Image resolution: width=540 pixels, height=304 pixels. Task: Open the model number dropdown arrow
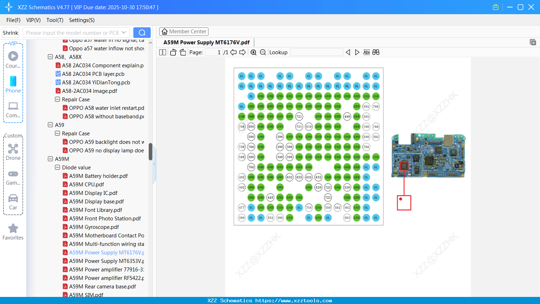tap(124, 33)
